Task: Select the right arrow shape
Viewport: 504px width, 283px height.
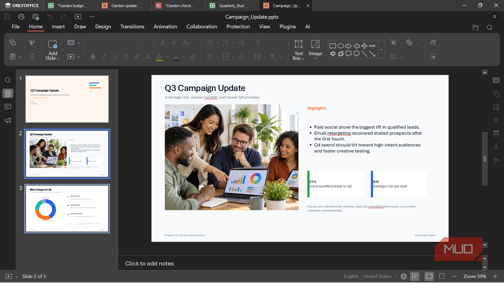Action: click(348, 46)
